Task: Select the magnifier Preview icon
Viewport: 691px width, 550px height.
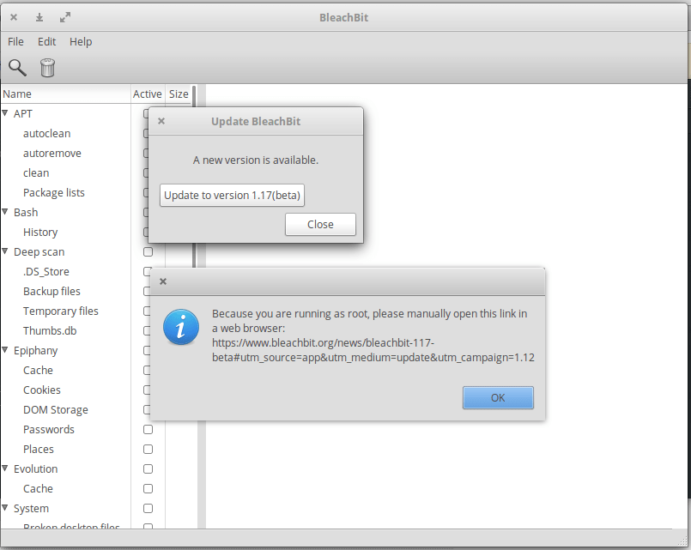Action: point(16,68)
